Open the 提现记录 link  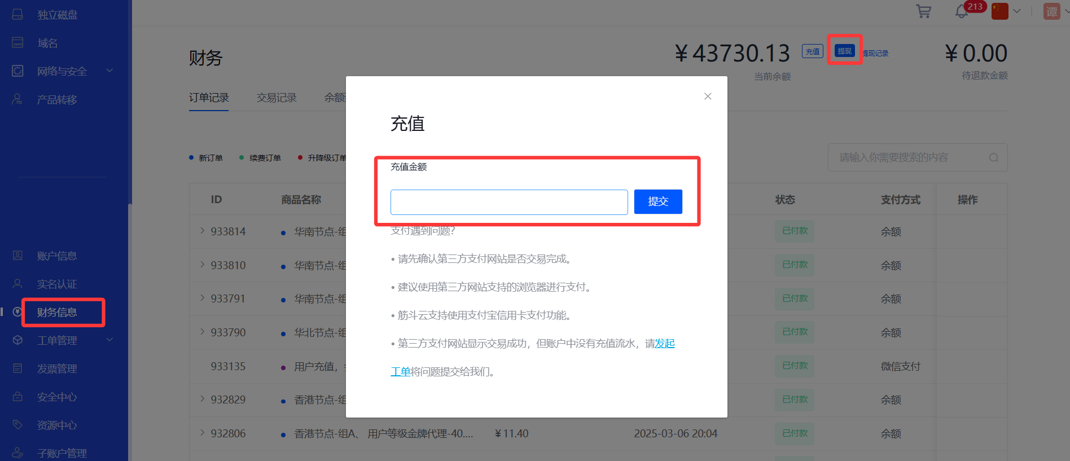875,53
